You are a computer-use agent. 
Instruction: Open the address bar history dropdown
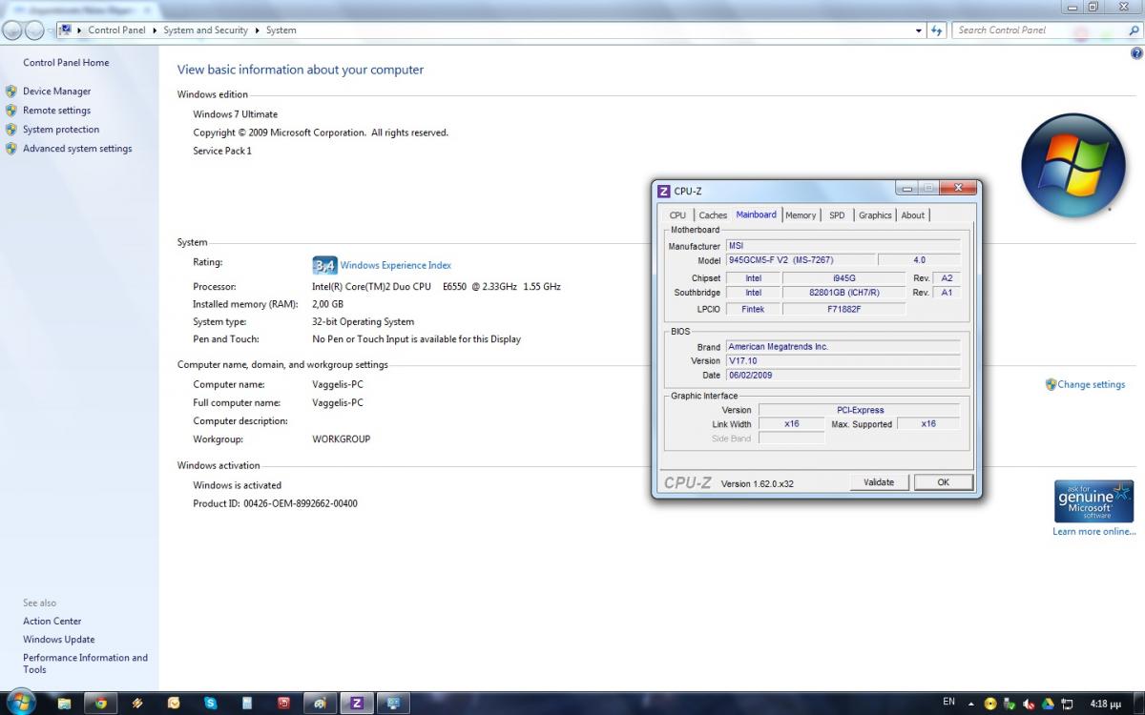pos(919,31)
